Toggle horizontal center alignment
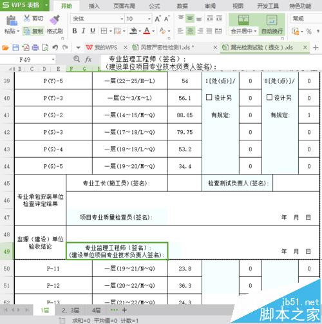The width and height of the screenshot is (322, 324). [190, 31]
